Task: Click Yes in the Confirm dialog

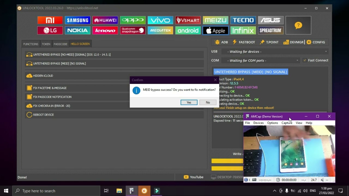Action: tap(189, 102)
